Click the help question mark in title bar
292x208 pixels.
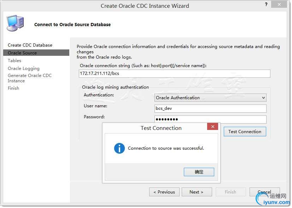266,4
